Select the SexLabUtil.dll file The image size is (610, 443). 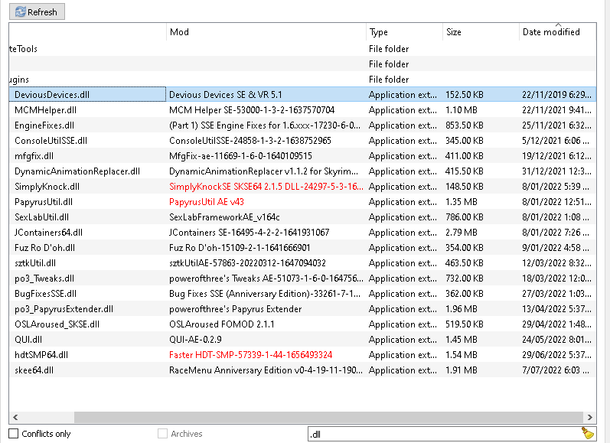click(x=41, y=217)
